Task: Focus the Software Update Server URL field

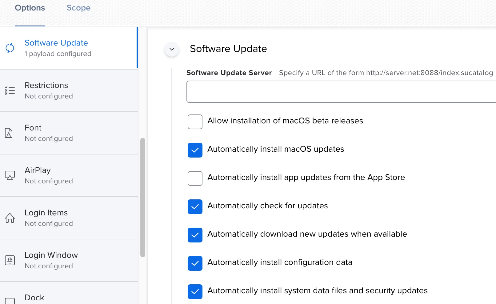Action: tap(341, 92)
